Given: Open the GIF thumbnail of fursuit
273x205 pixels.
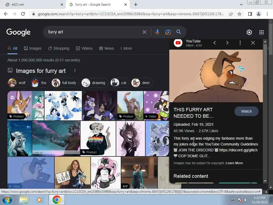Looking at the screenshot, I should coord(139,173).
